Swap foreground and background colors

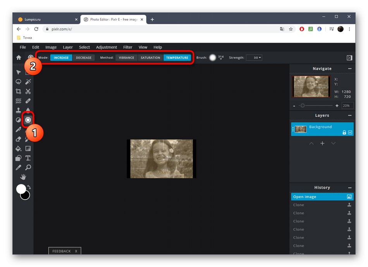(x=29, y=187)
